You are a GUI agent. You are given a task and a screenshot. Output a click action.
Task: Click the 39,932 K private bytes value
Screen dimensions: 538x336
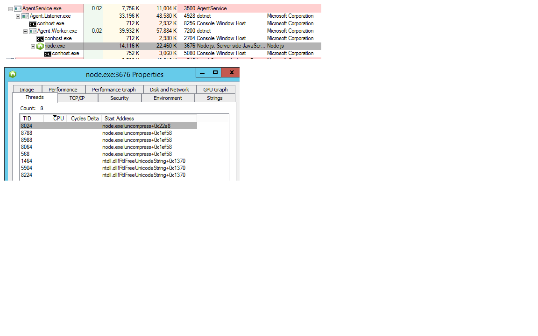coord(129,31)
